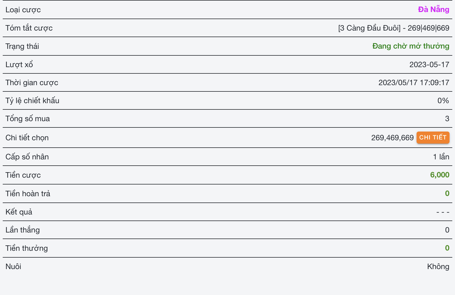Click the Trạng thái label
The height and width of the screenshot is (295, 455).
22,46
